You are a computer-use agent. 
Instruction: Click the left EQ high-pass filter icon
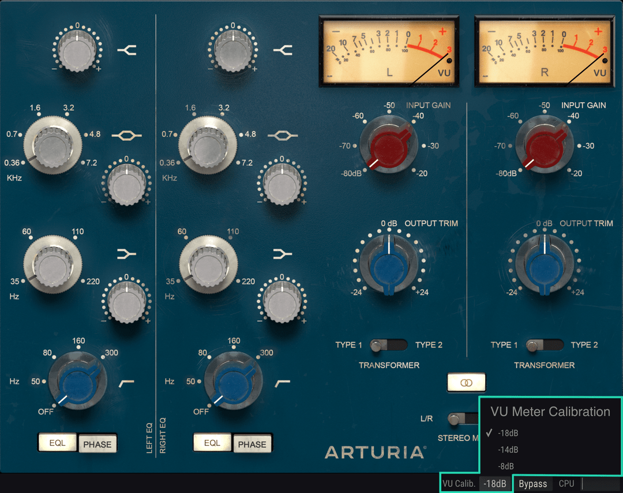point(127,383)
